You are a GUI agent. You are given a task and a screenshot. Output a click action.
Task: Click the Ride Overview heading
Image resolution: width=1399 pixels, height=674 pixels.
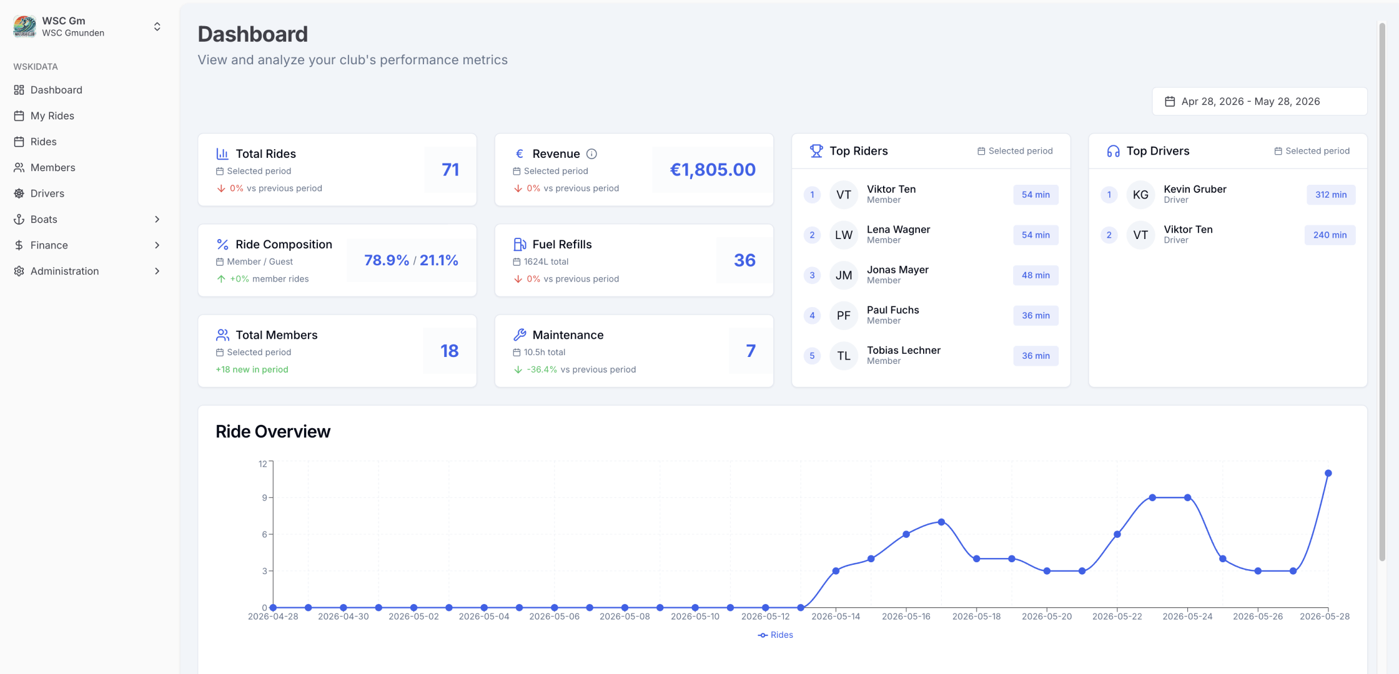click(x=273, y=431)
